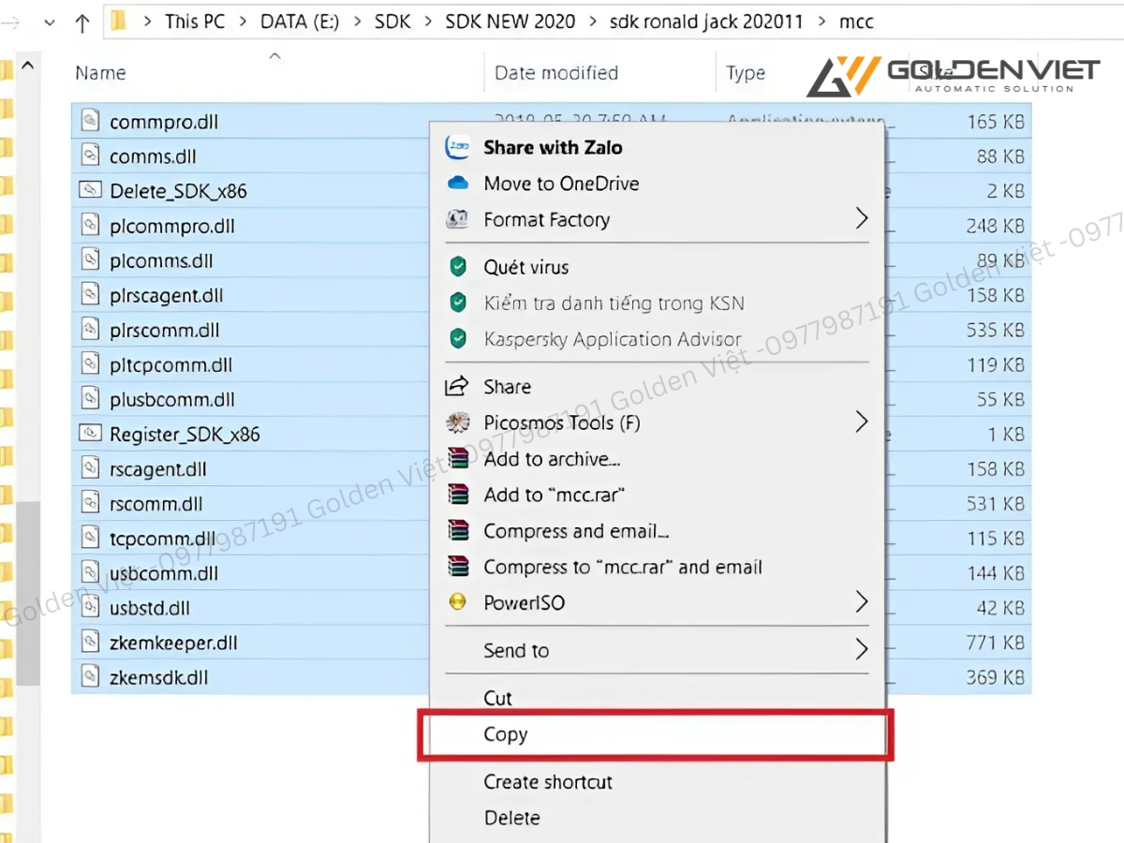Click the Picosmos Tools icon
Viewport: 1124px width, 843px height.
click(458, 422)
